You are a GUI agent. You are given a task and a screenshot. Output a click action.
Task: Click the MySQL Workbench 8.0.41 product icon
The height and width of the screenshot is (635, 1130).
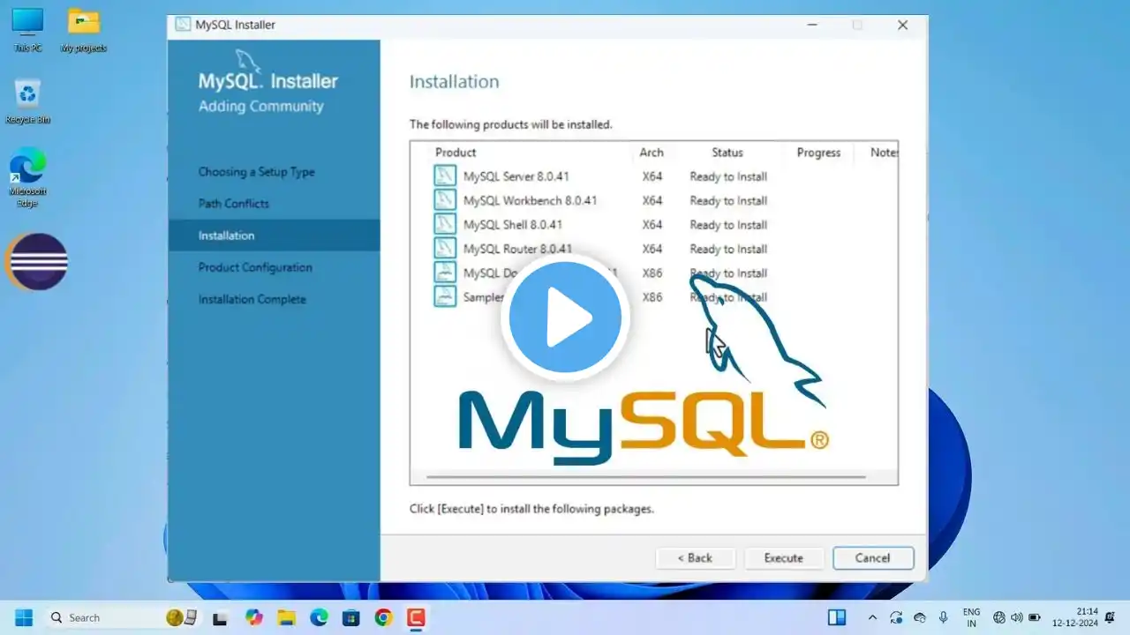point(445,200)
